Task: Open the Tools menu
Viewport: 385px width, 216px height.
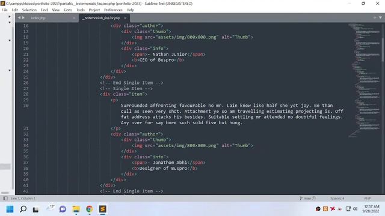Action: [x=81, y=10]
